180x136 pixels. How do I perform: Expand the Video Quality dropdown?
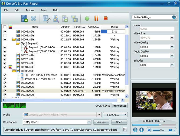tap(172, 47)
